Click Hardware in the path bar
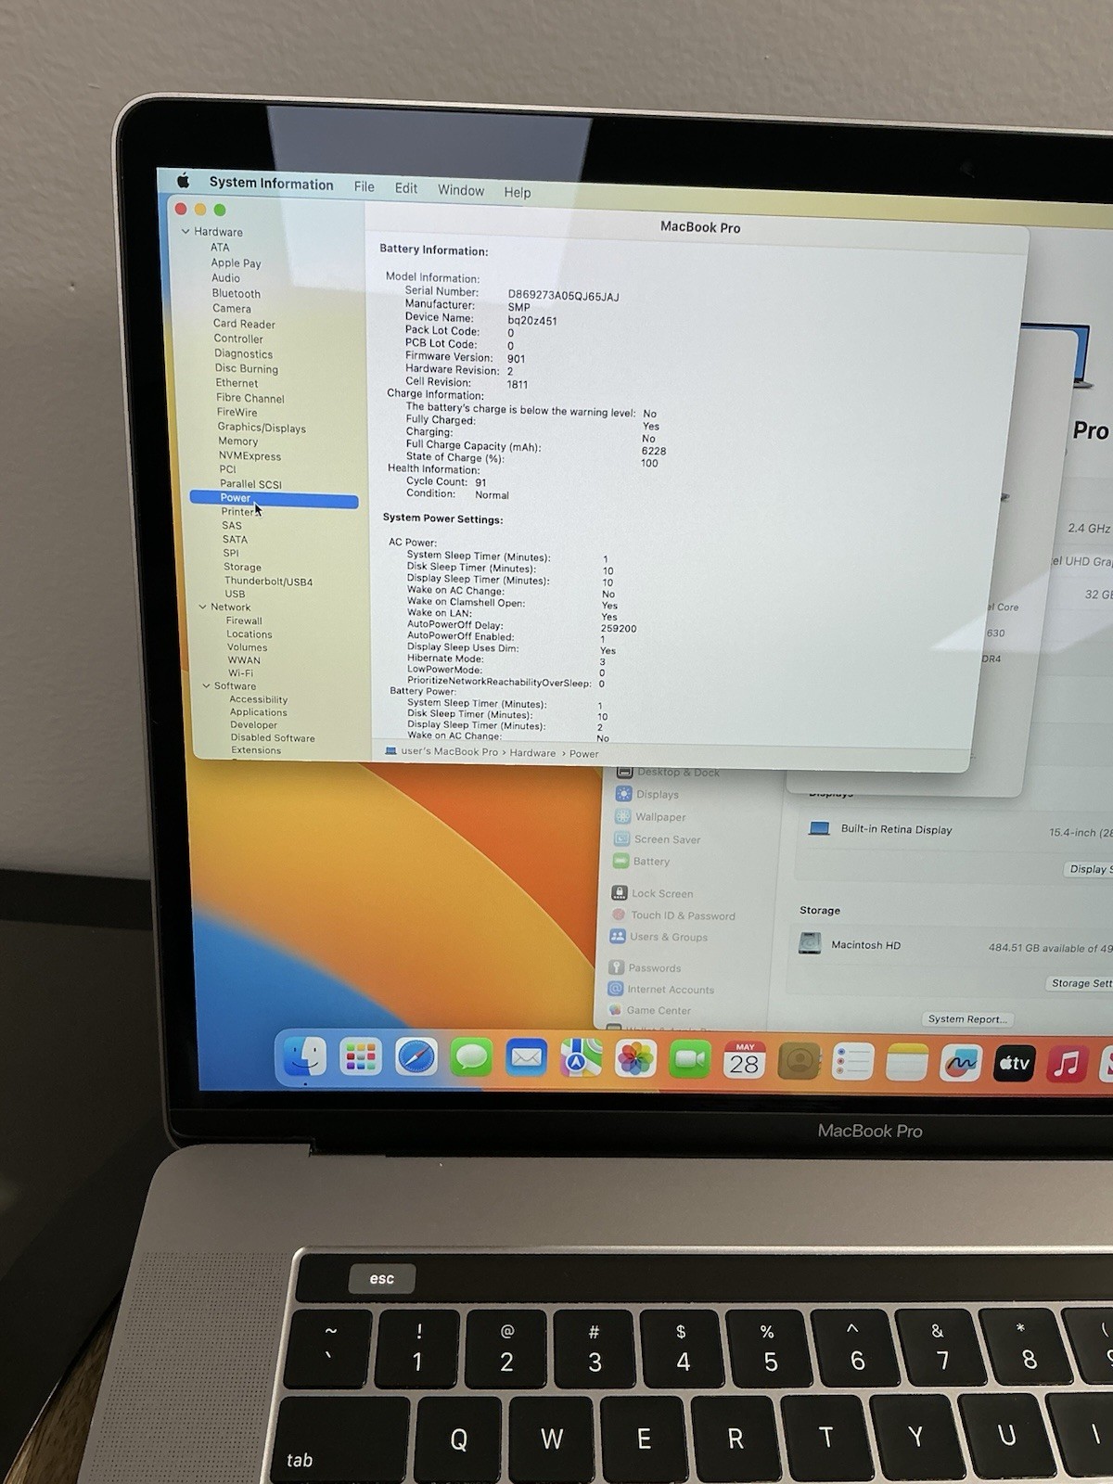This screenshot has height=1484, width=1113. tap(532, 753)
